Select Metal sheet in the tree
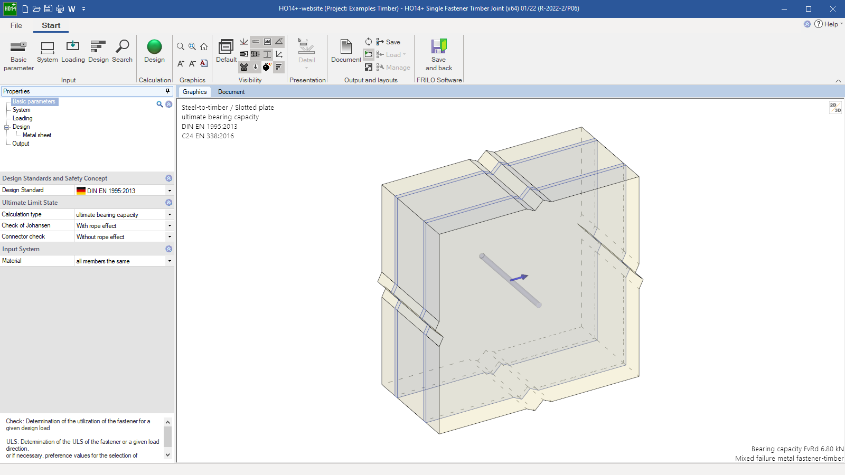 (x=37, y=135)
